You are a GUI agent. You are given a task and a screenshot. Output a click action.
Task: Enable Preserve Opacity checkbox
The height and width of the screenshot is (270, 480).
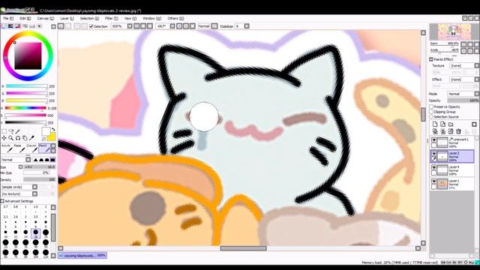431,106
